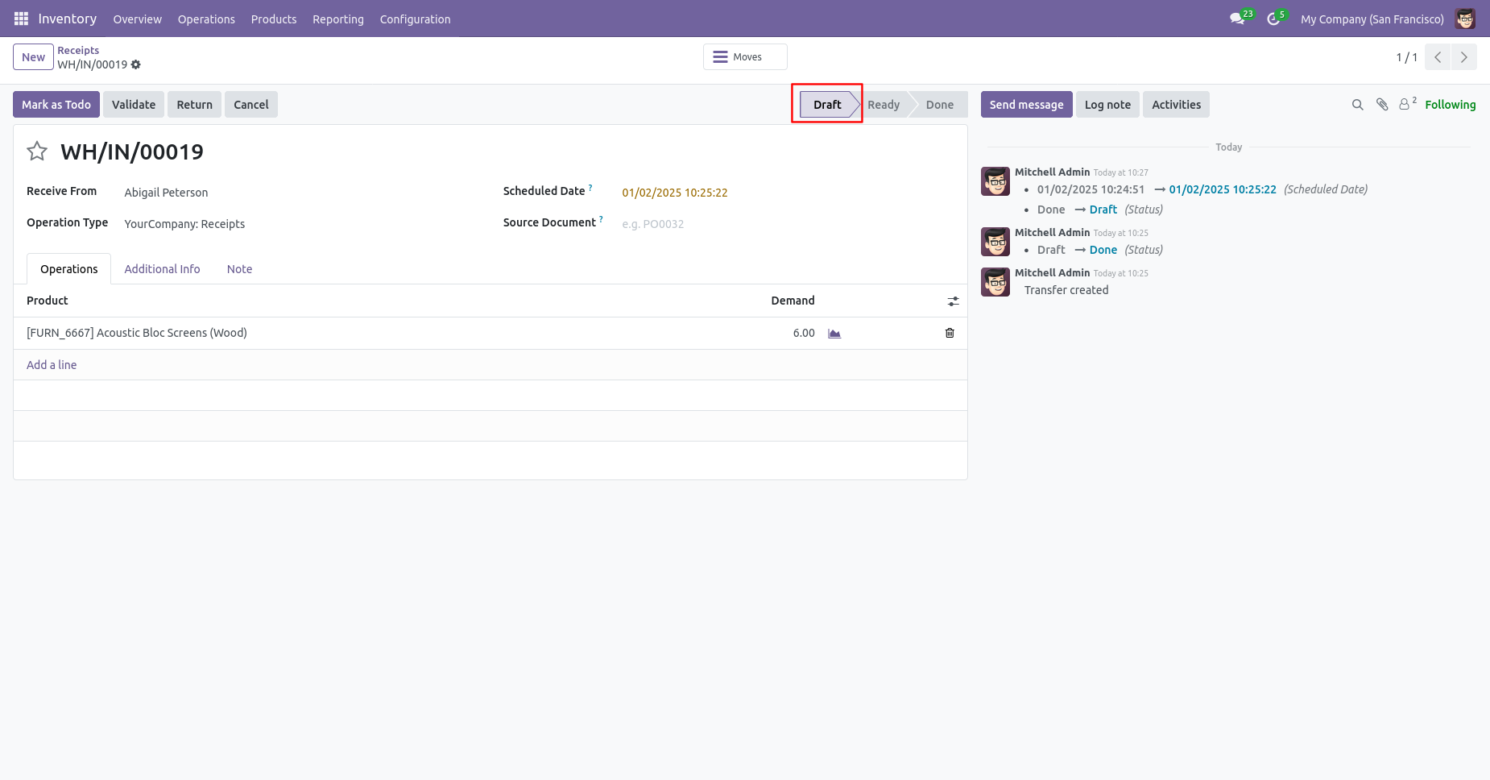This screenshot has height=780, width=1490.
Task: Click Scheduled Date help question mark
Action: [x=590, y=187]
